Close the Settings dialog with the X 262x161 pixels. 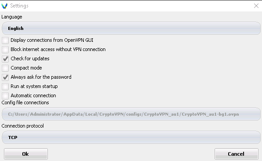tap(256, 6)
